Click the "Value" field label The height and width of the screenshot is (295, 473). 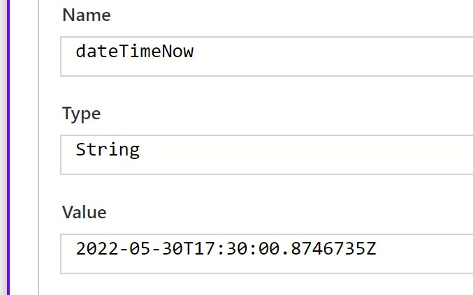pyautogui.click(x=84, y=212)
